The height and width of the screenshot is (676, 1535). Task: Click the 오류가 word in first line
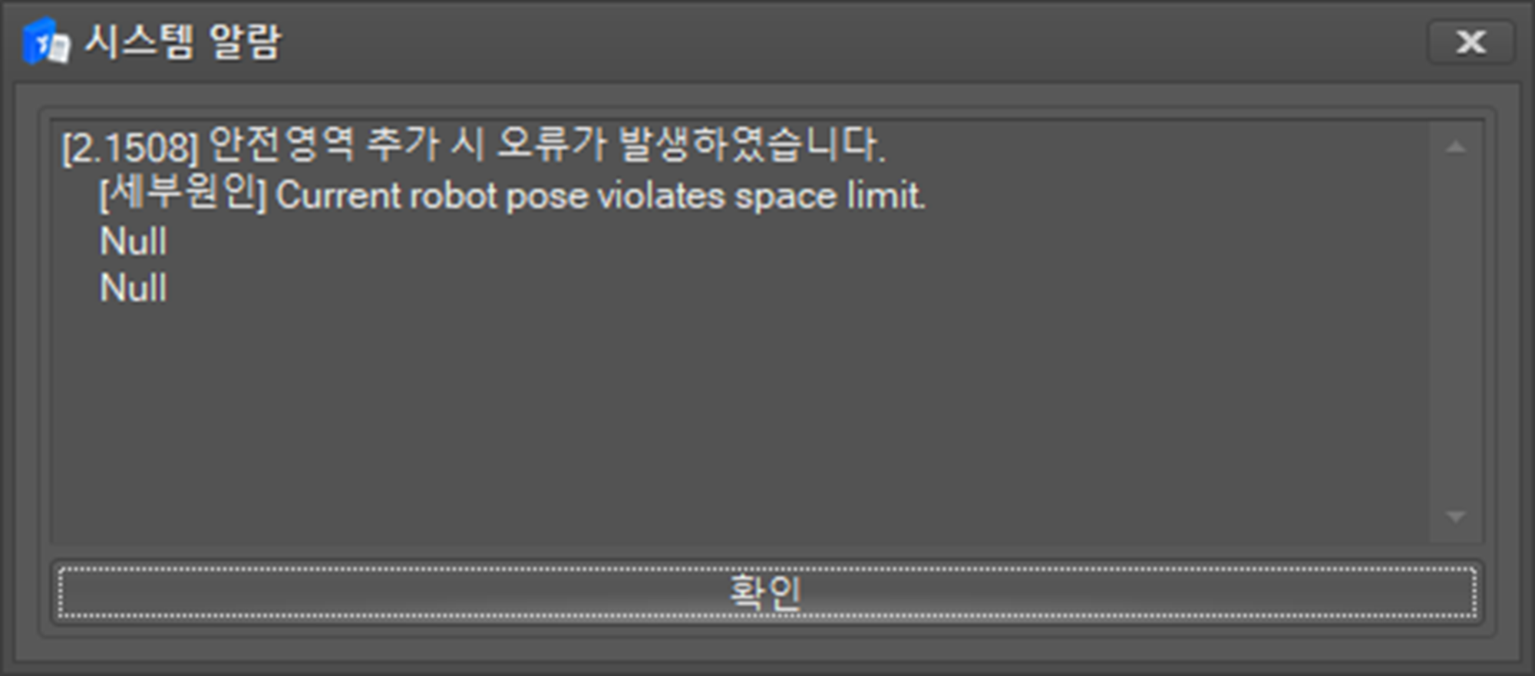point(553,144)
